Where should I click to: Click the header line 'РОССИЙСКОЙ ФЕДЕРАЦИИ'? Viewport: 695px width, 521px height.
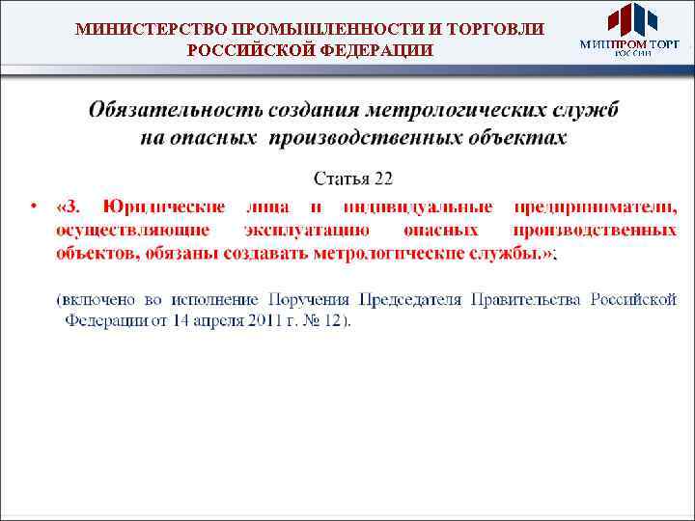(x=310, y=50)
